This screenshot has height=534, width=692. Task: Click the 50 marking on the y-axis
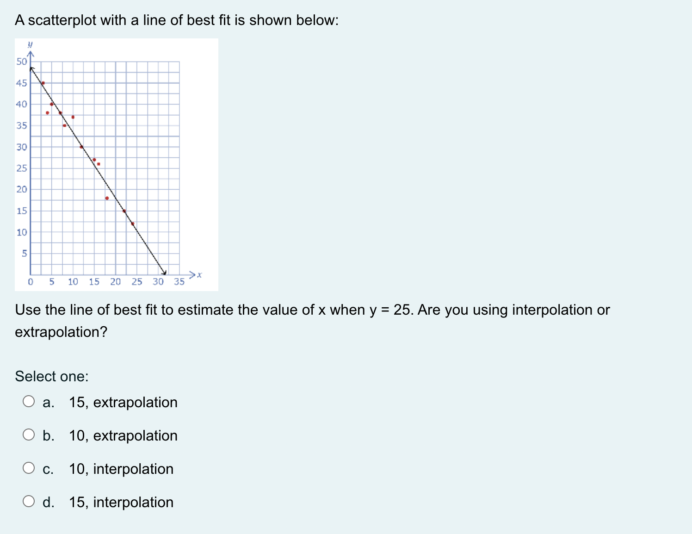[21, 61]
